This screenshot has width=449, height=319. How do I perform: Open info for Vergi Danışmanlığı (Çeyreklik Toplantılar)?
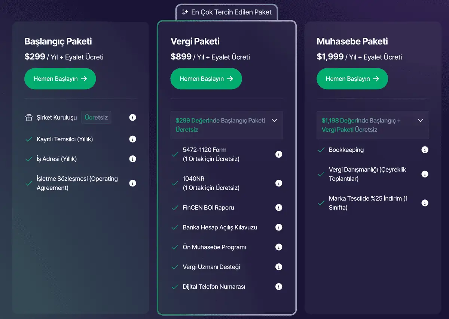click(425, 174)
